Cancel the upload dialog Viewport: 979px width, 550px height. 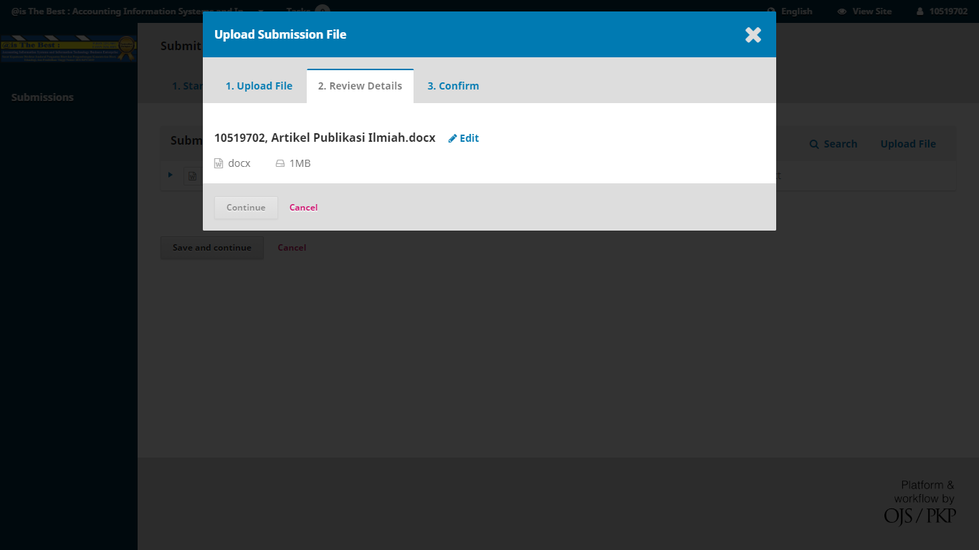tap(303, 208)
